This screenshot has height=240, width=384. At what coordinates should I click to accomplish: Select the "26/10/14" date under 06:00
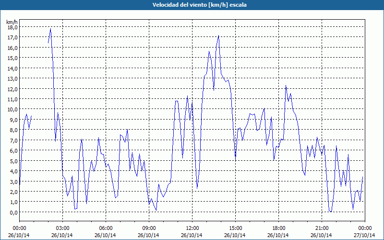click(x=105, y=235)
